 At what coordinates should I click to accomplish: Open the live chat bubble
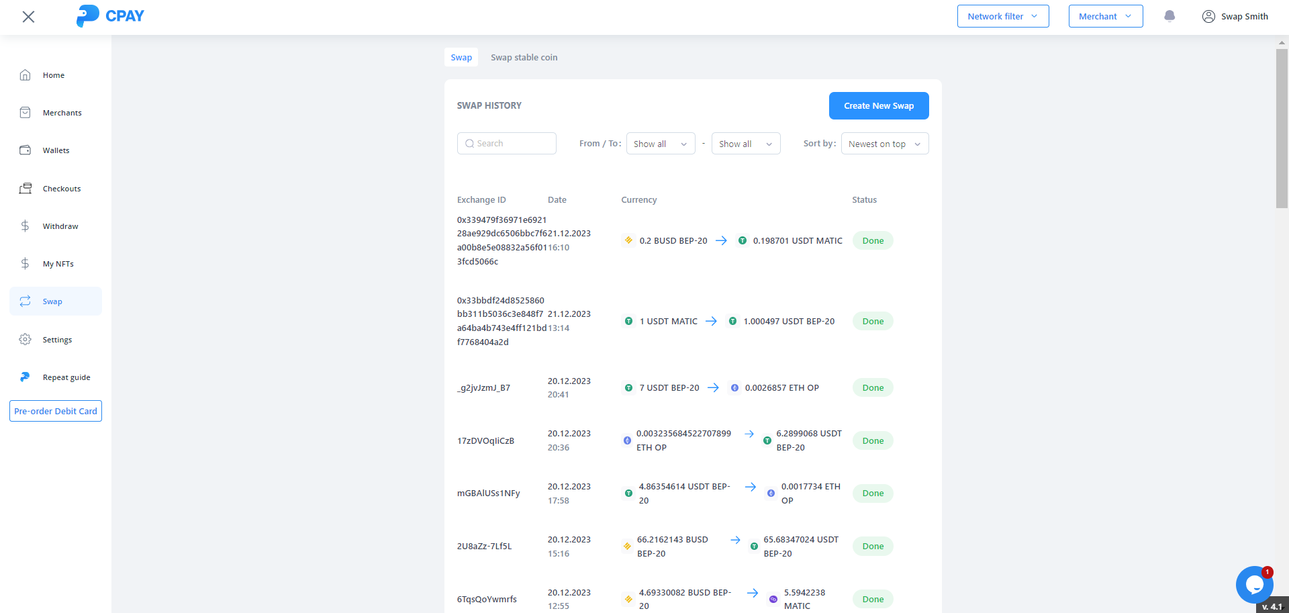click(1253, 584)
